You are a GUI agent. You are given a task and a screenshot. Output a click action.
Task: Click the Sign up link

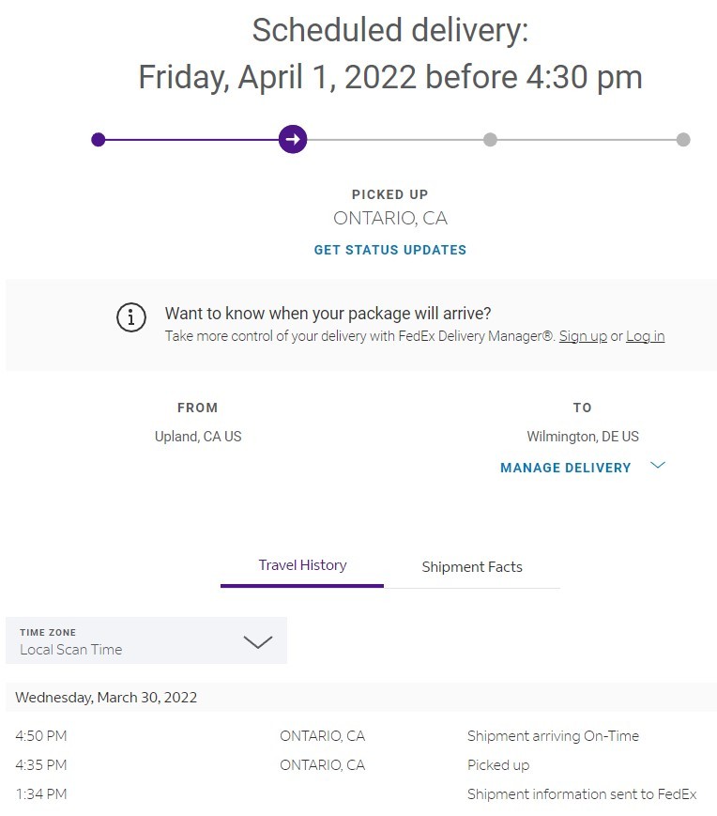coord(583,336)
